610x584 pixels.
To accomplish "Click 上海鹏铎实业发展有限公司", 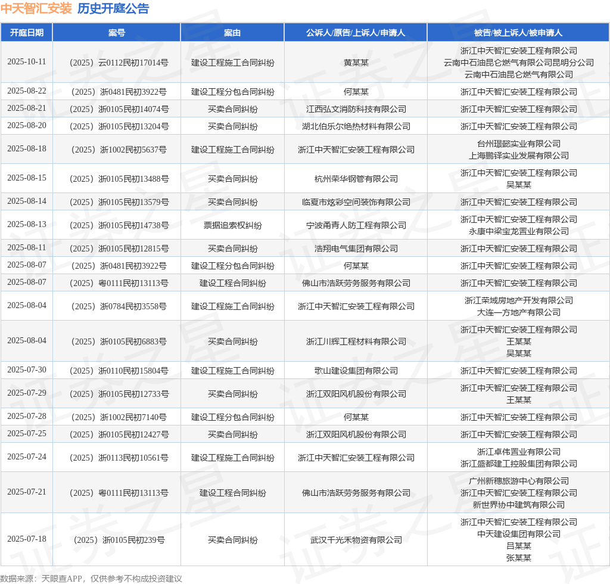I will [x=519, y=156].
